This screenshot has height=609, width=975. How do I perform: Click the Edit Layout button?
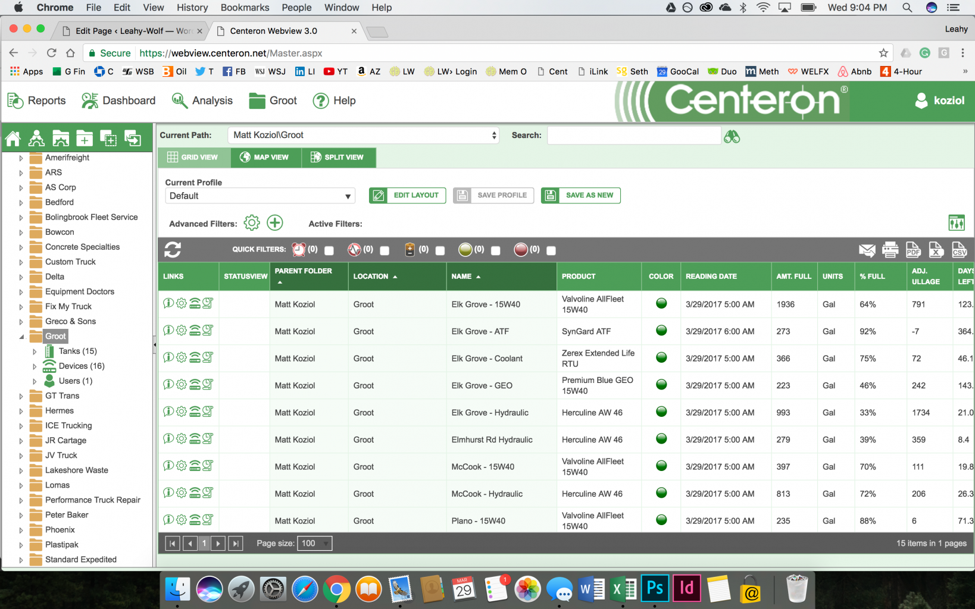(407, 195)
